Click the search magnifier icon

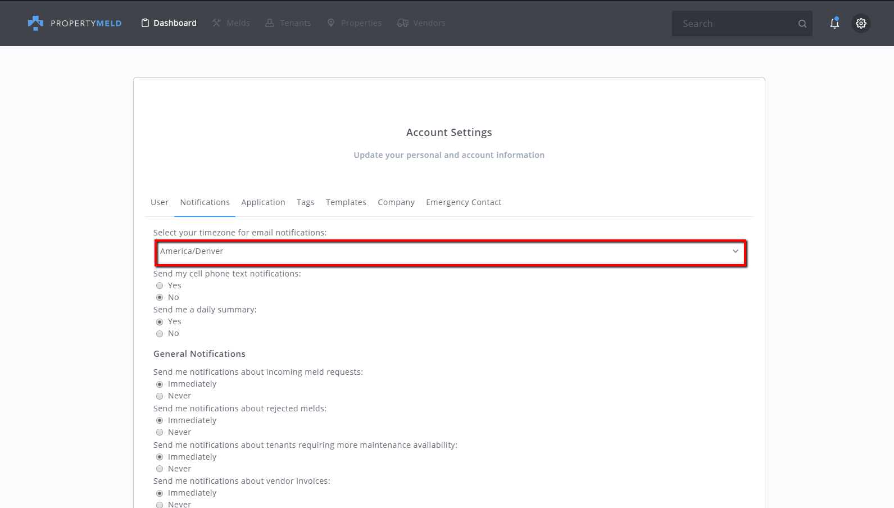click(x=802, y=24)
